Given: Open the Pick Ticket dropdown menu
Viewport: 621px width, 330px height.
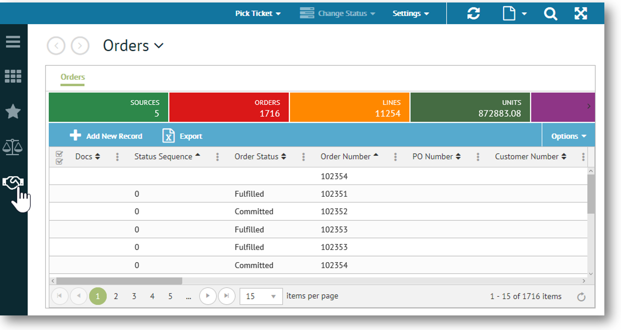Looking at the screenshot, I should click(x=258, y=13).
